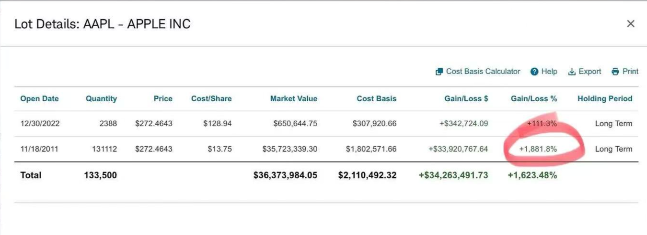Click the Export download icon
The height and width of the screenshot is (235, 647).
(572, 72)
